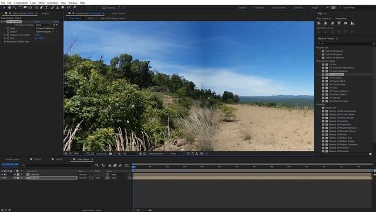Image resolution: width=376 pixels, height=212 pixels.
Task: Open the Composition menu
Action: coord(21,3)
